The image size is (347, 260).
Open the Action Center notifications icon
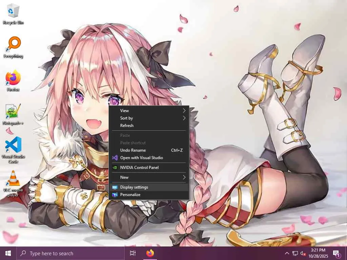(336, 253)
